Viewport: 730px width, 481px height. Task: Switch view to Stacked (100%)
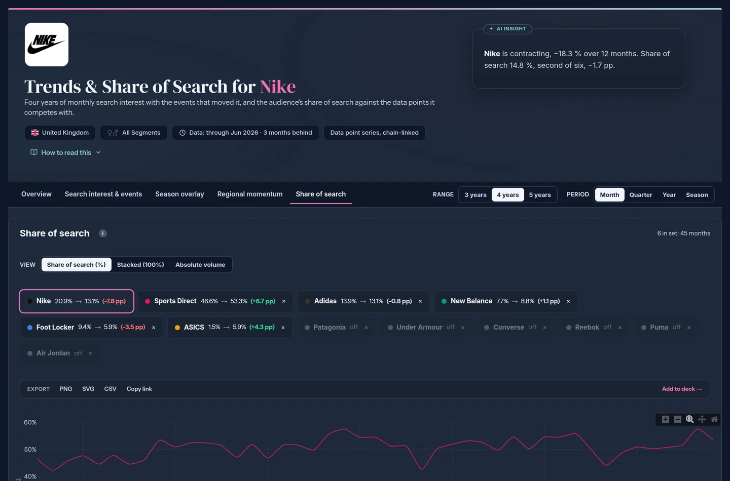tap(140, 265)
